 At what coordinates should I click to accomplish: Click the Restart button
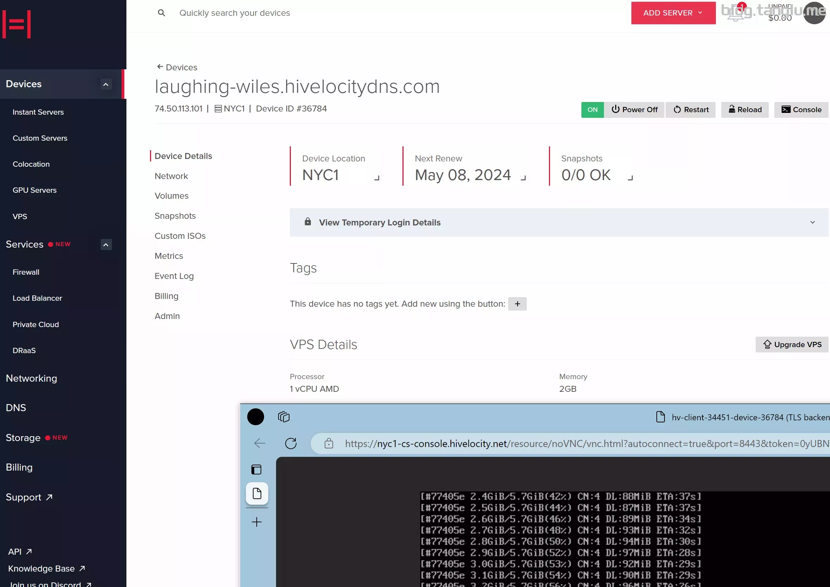690,109
